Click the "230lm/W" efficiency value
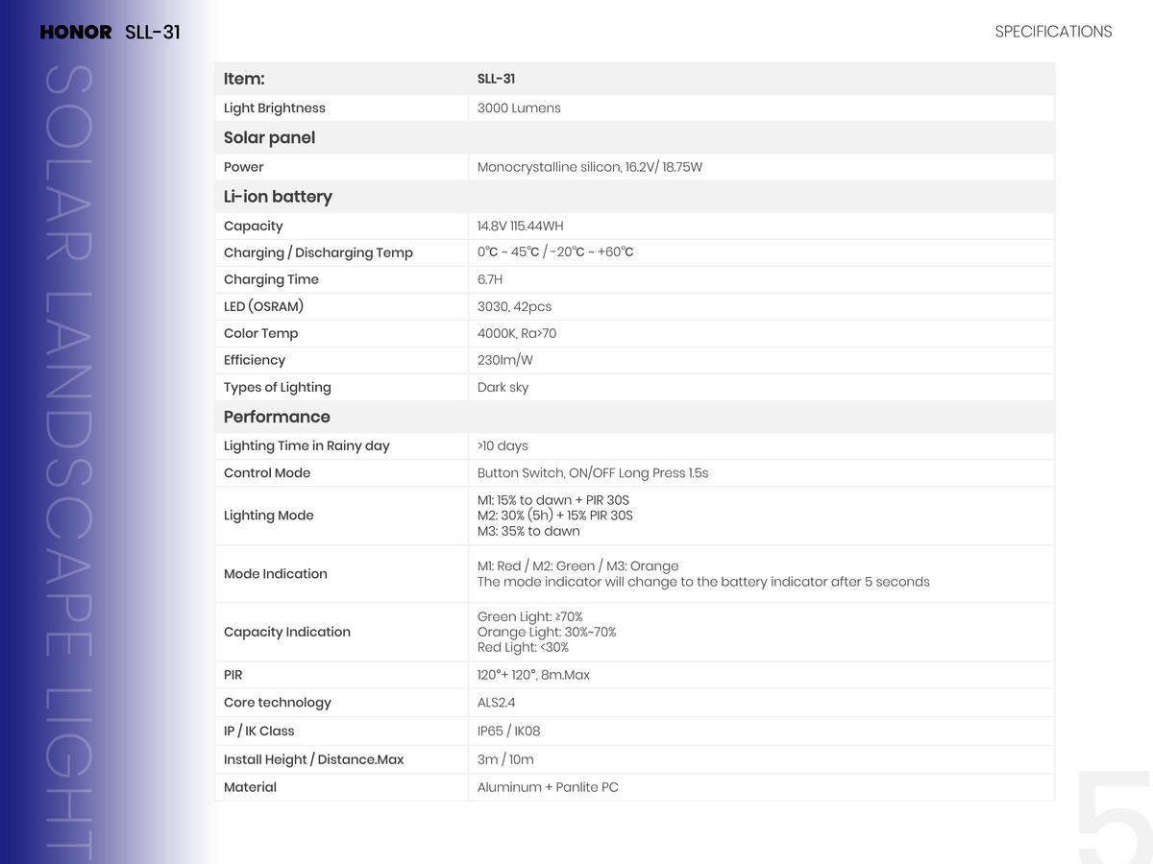This screenshot has height=864, width=1153. (505, 361)
